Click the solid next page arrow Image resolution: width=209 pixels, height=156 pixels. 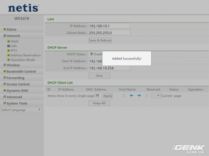click(x=139, y=96)
